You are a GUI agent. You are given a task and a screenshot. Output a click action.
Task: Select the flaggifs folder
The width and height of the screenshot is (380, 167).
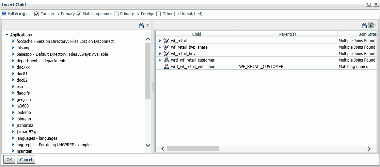tap(23, 93)
